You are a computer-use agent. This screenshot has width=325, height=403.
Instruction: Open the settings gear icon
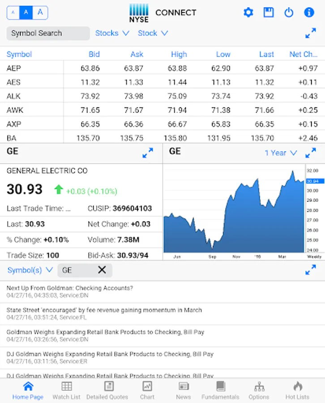click(248, 13)
